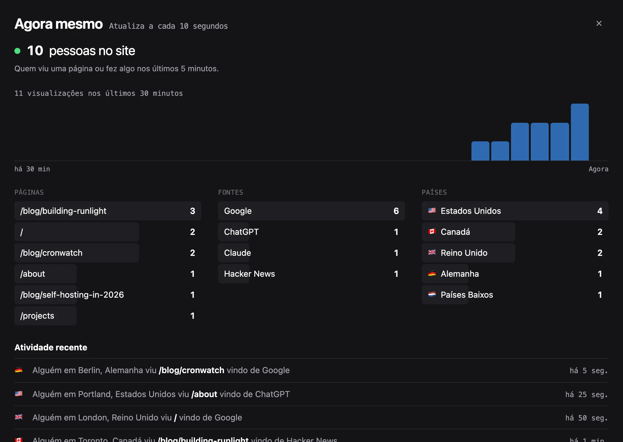Open /about link in Portland activity
Image resolution: width=623 pixels, height=442 pixels.
coord(204,394)
